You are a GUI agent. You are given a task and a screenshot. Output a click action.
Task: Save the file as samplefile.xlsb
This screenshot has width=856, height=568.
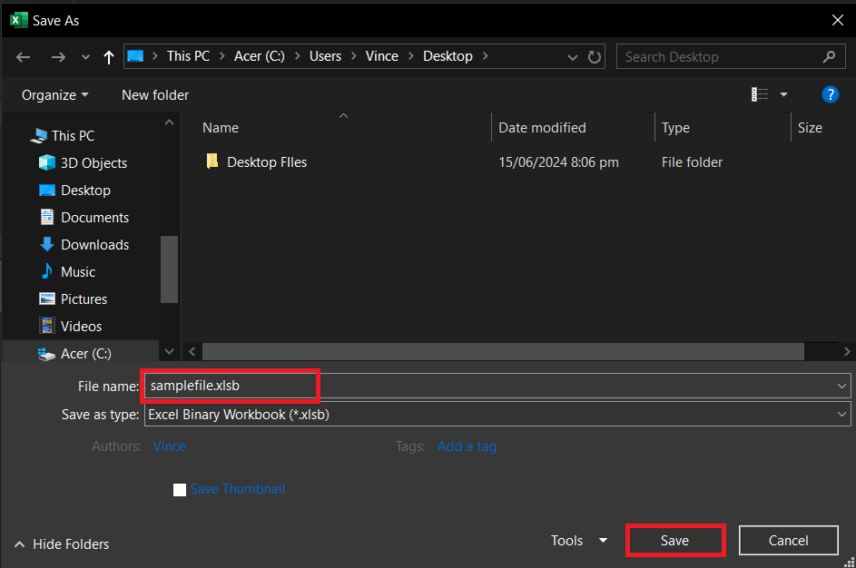coord(675,540)
